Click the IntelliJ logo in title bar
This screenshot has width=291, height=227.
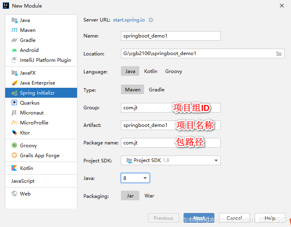pos(6,6)
